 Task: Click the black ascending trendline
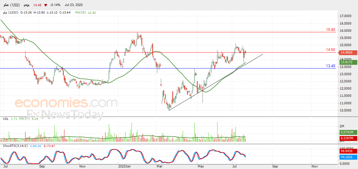point(216,82)
